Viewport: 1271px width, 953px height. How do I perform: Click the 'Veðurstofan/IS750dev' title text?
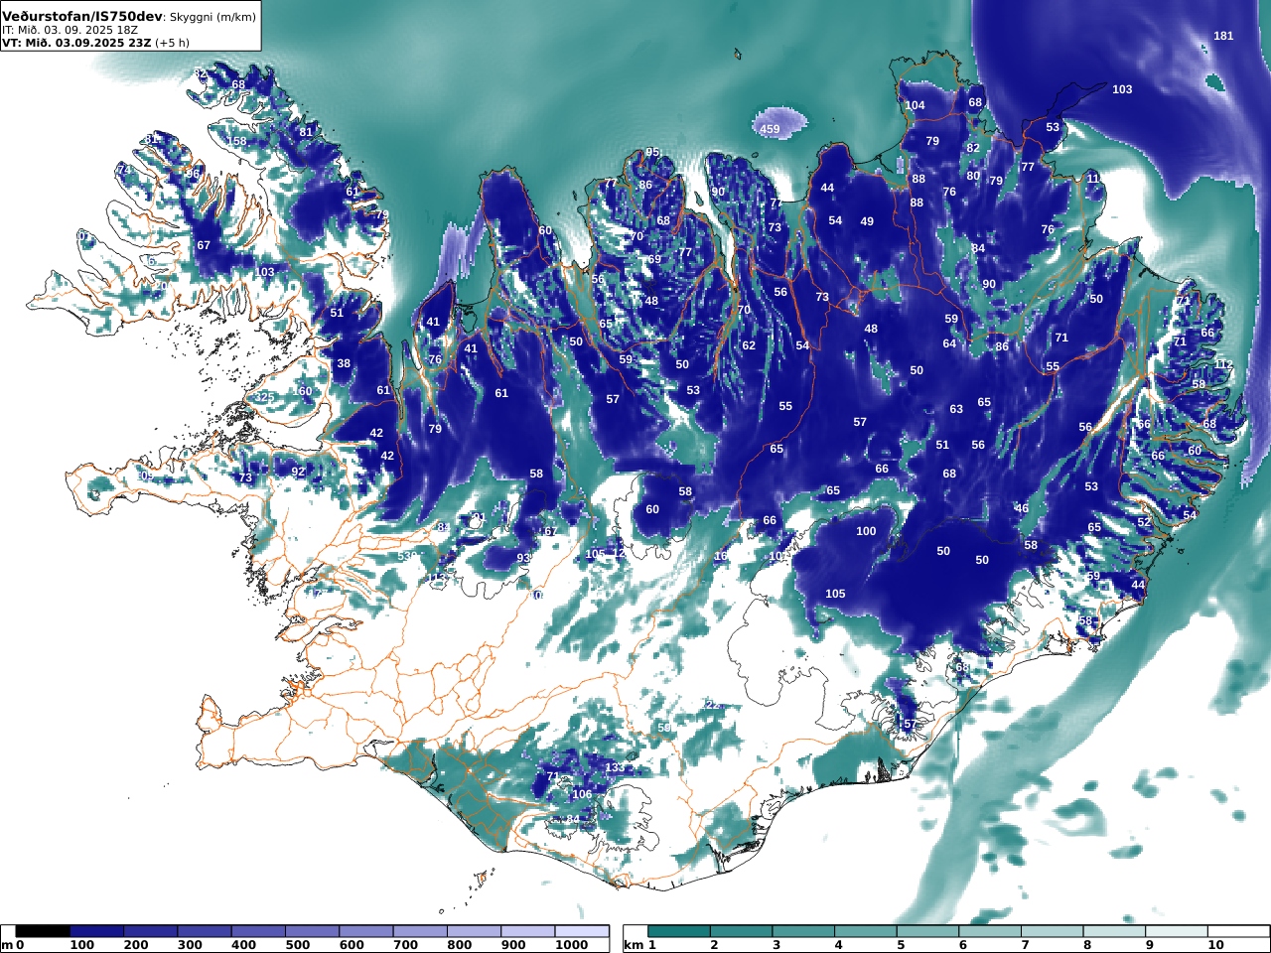click(82, 16)
